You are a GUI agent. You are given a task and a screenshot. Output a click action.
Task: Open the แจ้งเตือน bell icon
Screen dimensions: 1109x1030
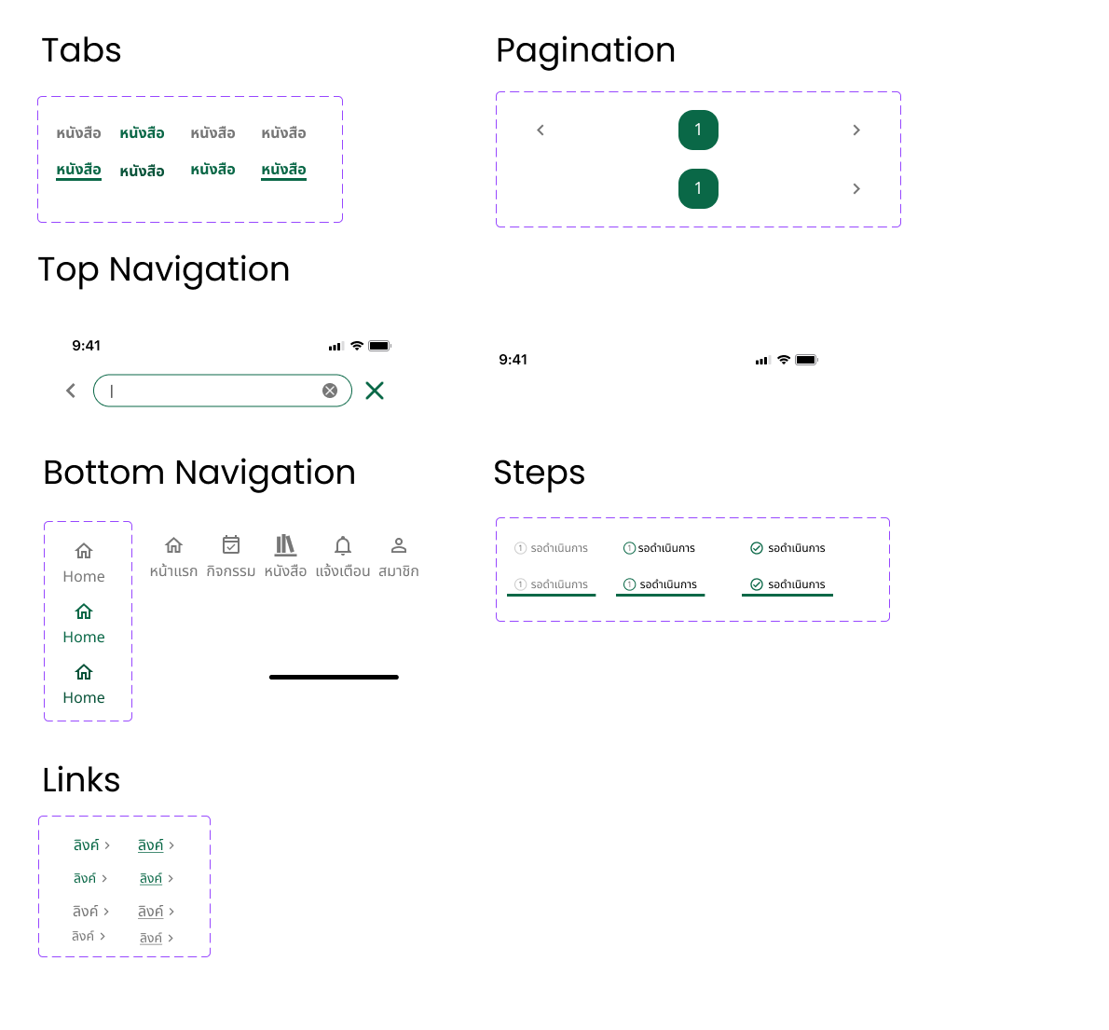tap(343, 545)
